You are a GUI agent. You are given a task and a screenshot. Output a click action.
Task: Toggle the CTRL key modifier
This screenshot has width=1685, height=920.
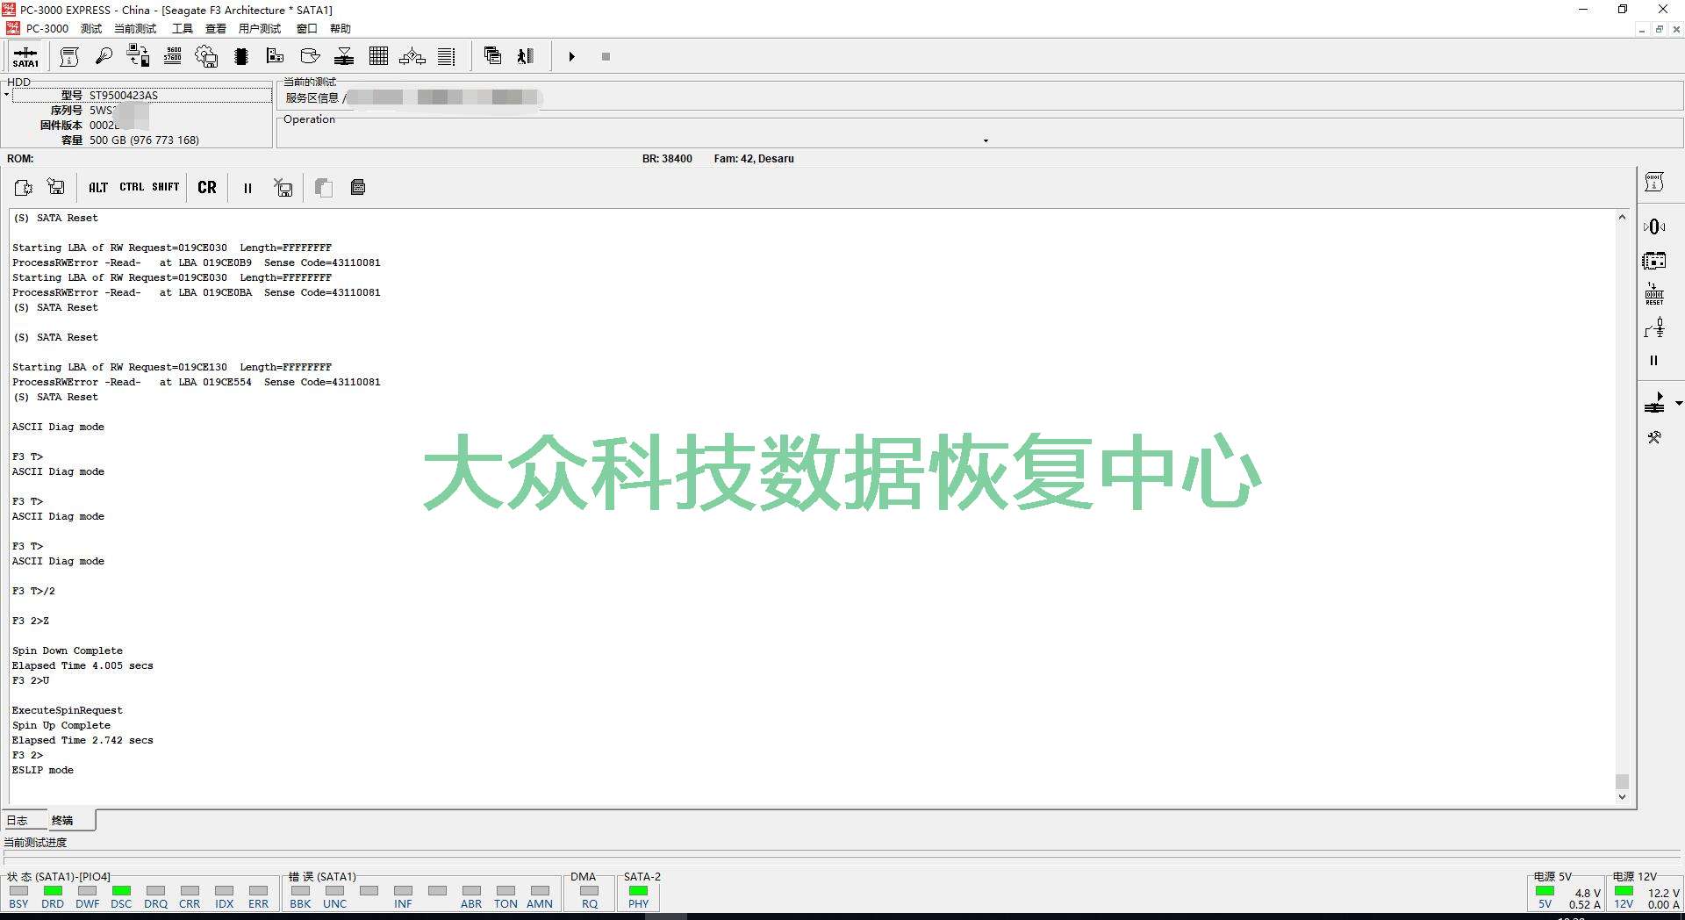pyautogui.click(x=132, y=187)
